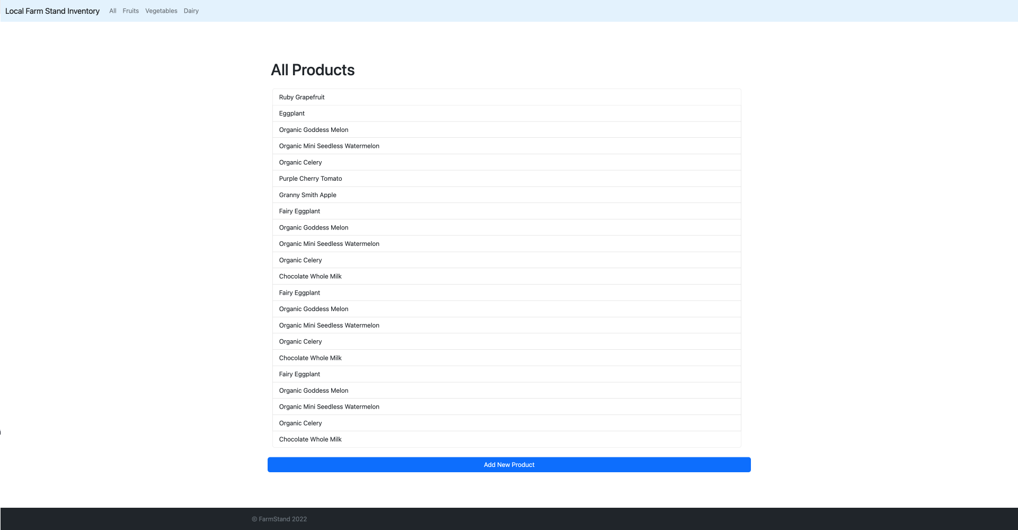Select the Purple Cherry Tomato product
Screen dimensions: 1018x530
coord(310,179)
